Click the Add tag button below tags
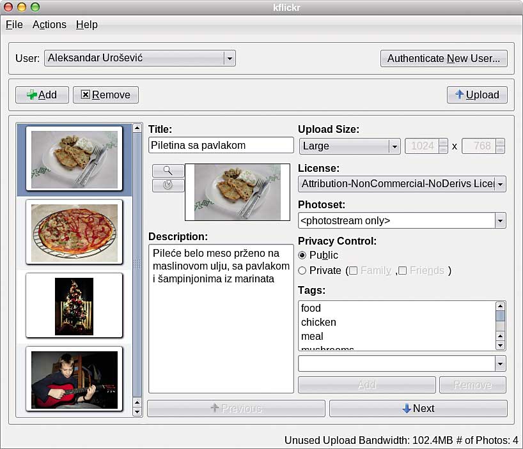This screenshot has width=523, height=449. pos(367,385)
